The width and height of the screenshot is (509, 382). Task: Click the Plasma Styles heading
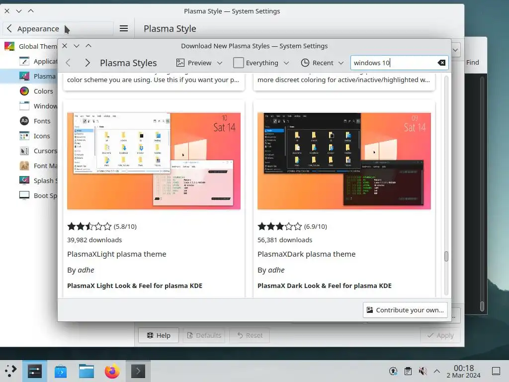click(128, 63)
